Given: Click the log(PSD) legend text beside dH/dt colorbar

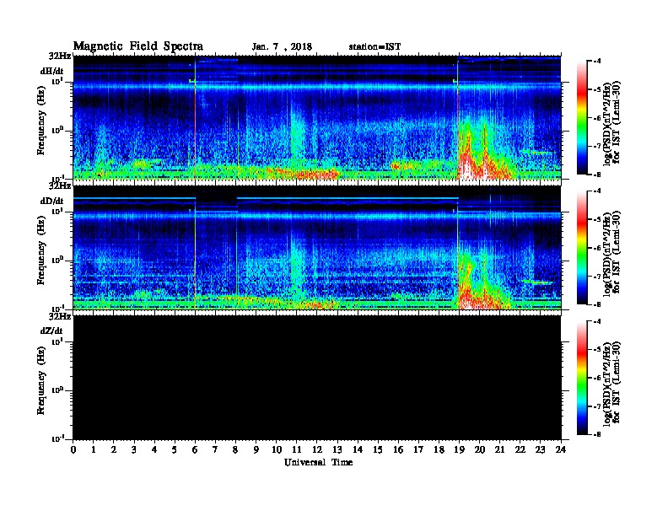Looking at the screenshot, I should coord(611,122).
